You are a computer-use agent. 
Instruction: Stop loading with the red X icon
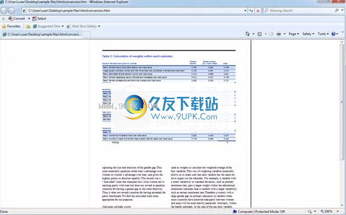point(258,10)
